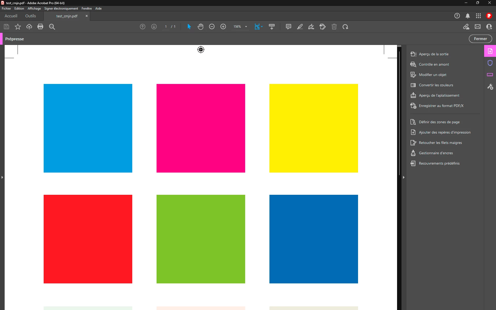Open the 156% zoom level dropdown

pyautogui.click(x=246, y=27)
